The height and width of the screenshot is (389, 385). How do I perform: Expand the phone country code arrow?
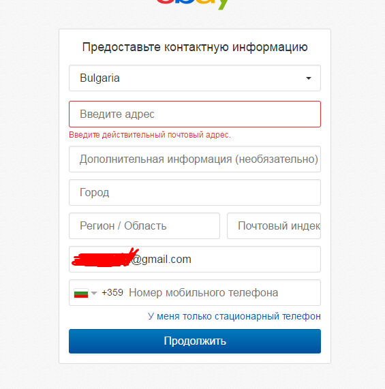pyautogui.click(x=94, y=293)
